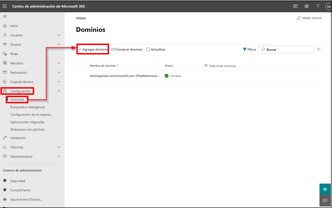Click the Estado column header
The image size is (332, 208).
pos(169,65)
